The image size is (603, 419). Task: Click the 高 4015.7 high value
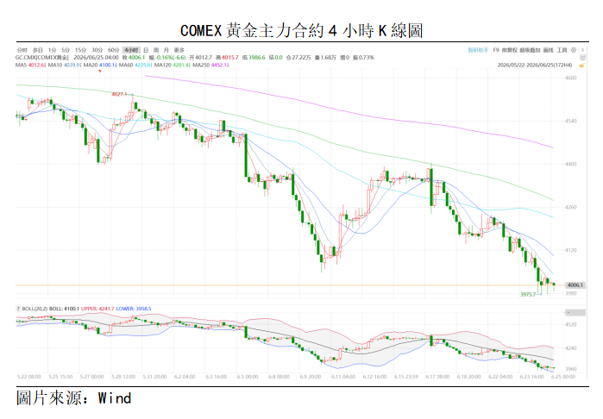pos(227,57)
